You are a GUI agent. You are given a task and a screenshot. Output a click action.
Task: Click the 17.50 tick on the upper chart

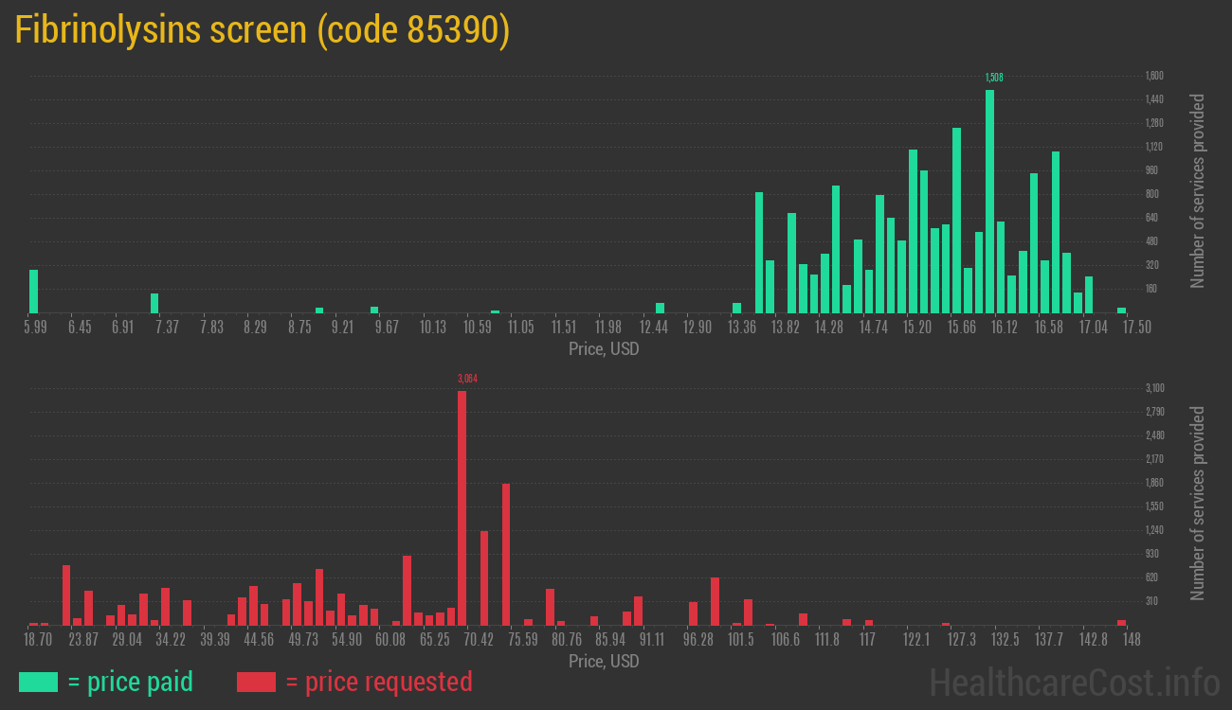[1136, 327]
